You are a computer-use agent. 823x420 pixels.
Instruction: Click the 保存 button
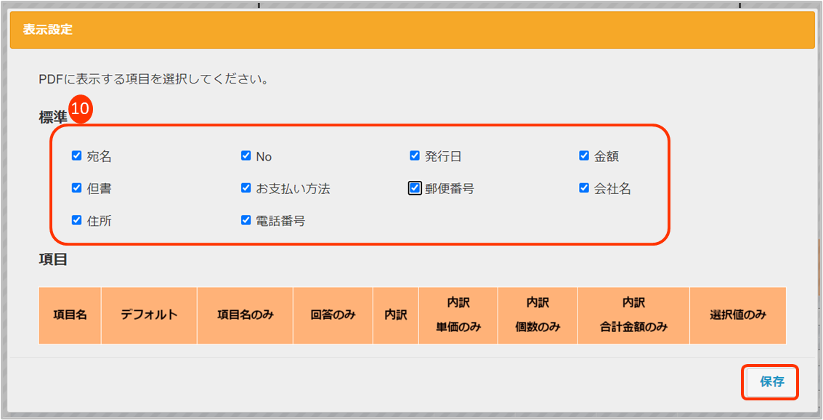(771, 381)
